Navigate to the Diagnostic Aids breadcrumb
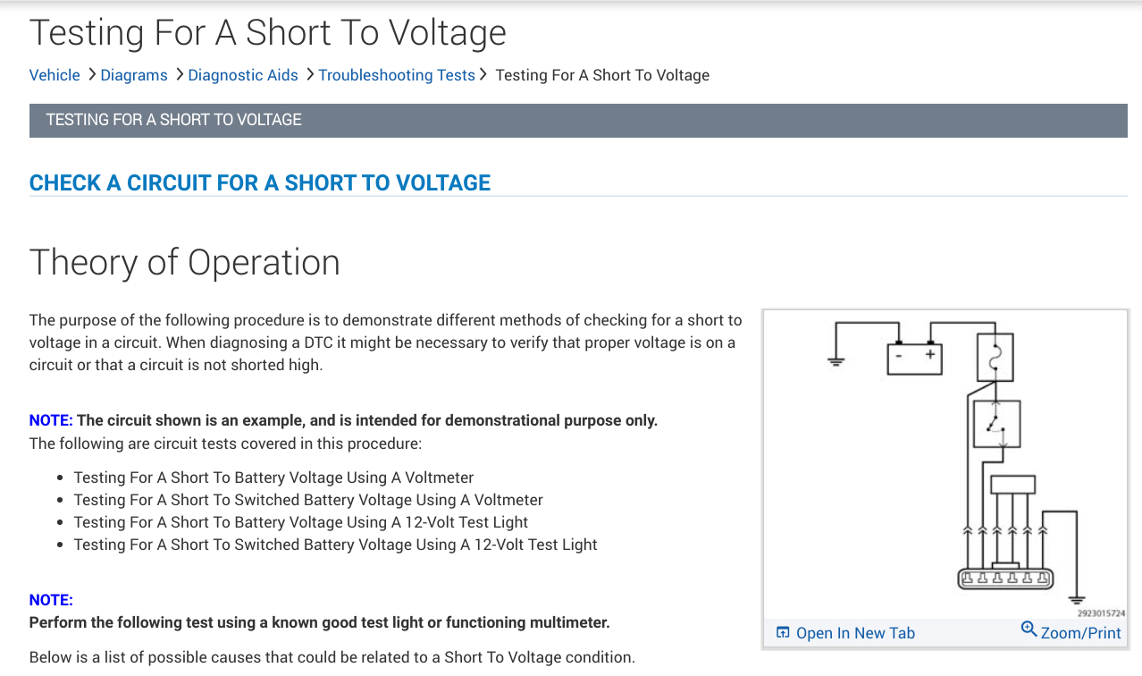This screenshot has height=676, width=1142. click(243, 75)
